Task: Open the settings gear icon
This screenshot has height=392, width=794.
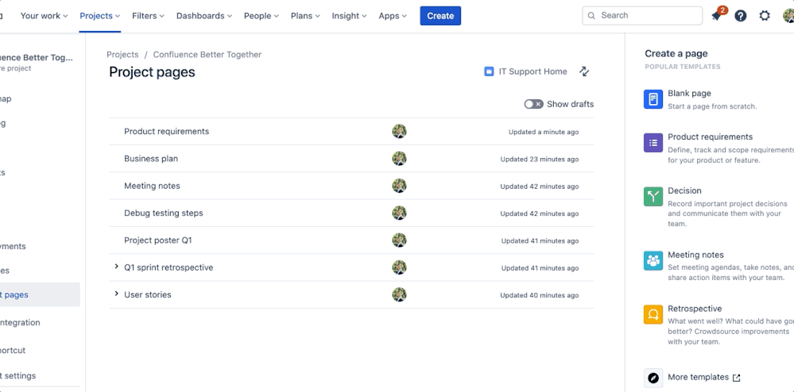Action: click(x=765, y=16)
